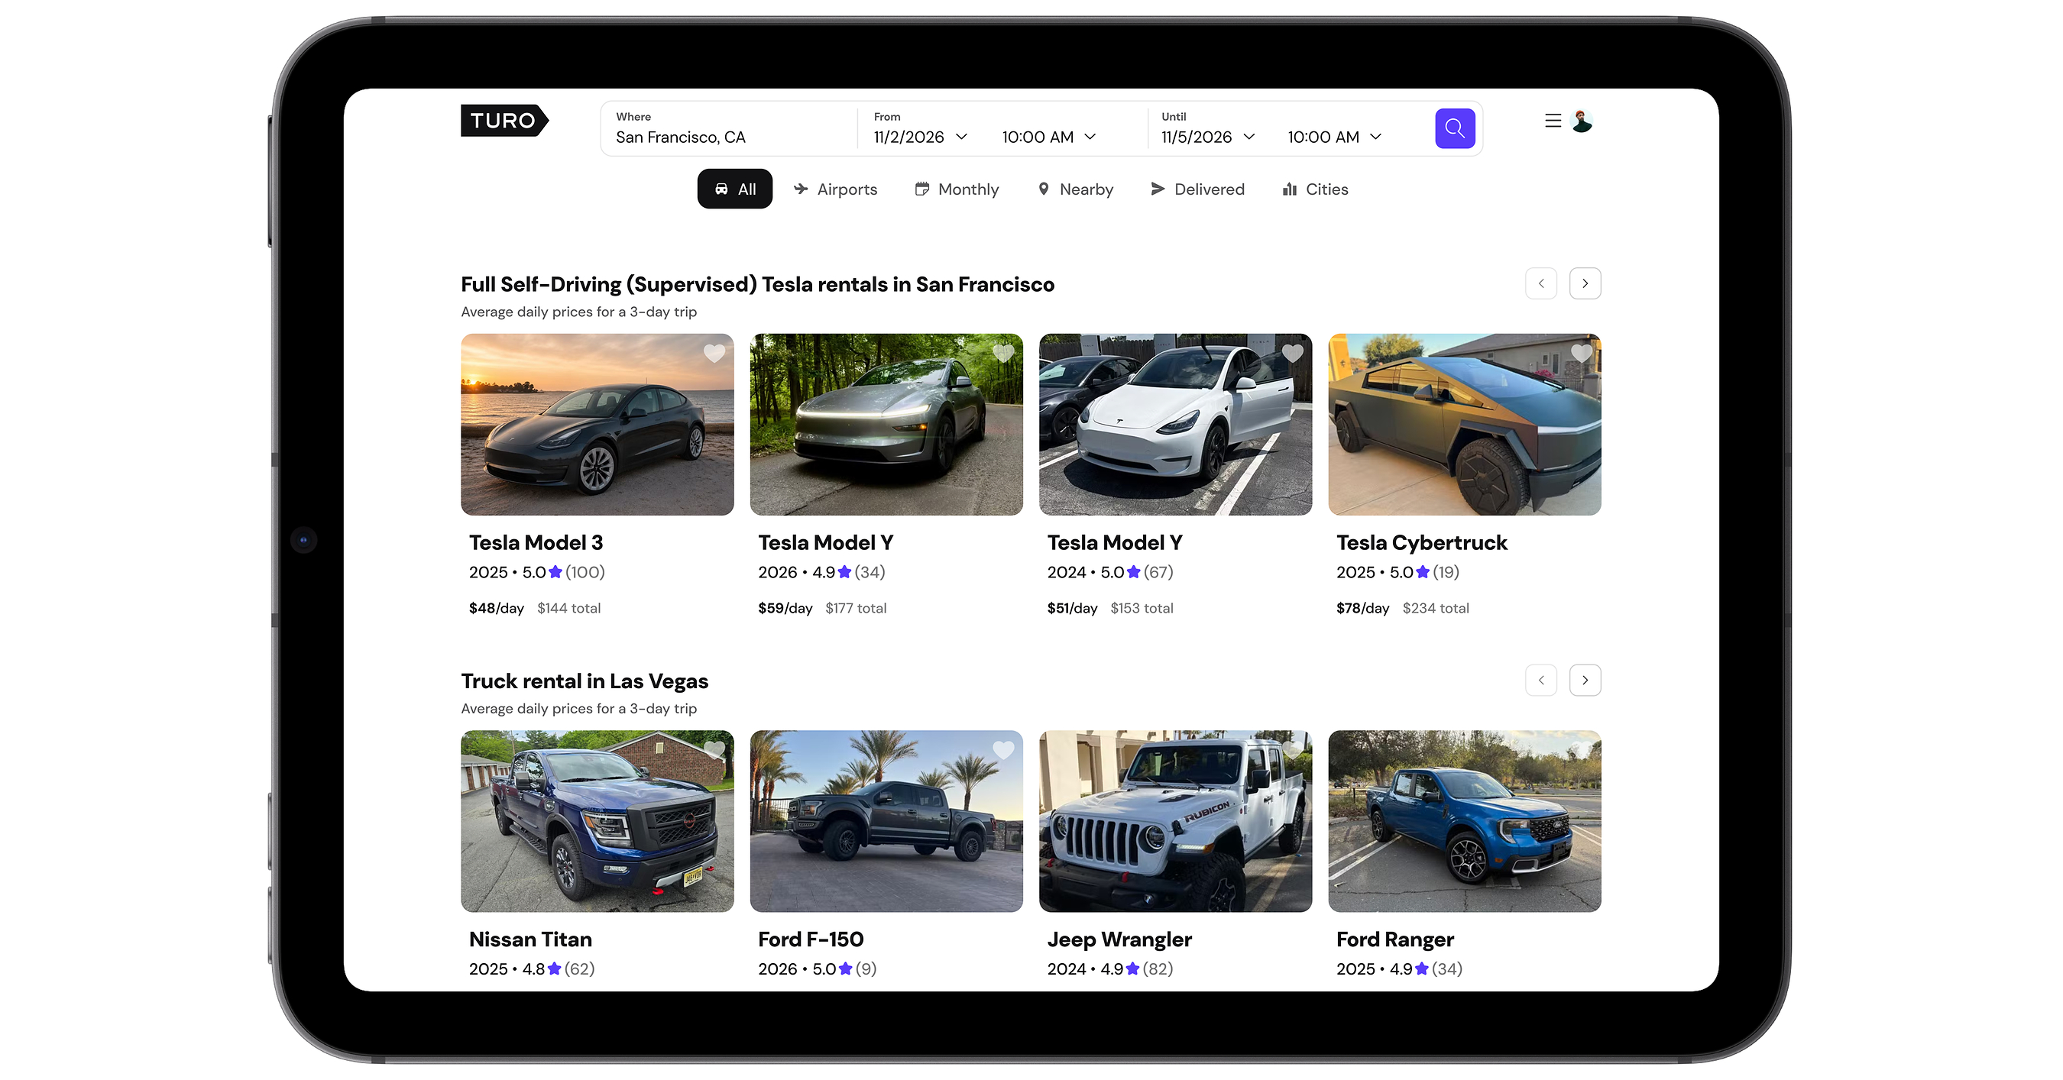2063x1080 pixels.
Task: Show next Las Vegas trucks with right arrow
Action: pos(1584,681)
